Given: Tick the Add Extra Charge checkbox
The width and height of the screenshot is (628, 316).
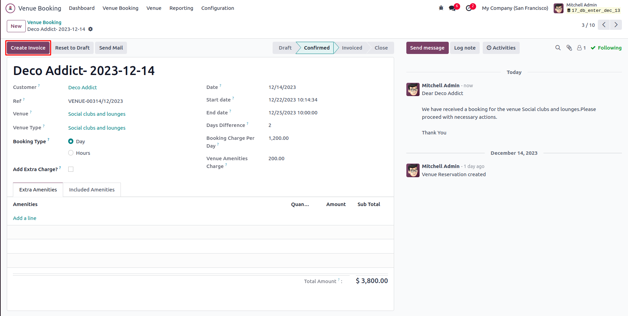Looking at the screenshot, I should (x=71, y=169).
